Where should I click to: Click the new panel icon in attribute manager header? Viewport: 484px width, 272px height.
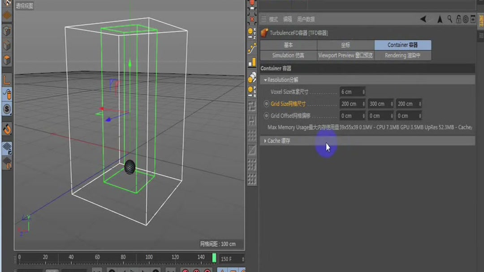(473, 19)
